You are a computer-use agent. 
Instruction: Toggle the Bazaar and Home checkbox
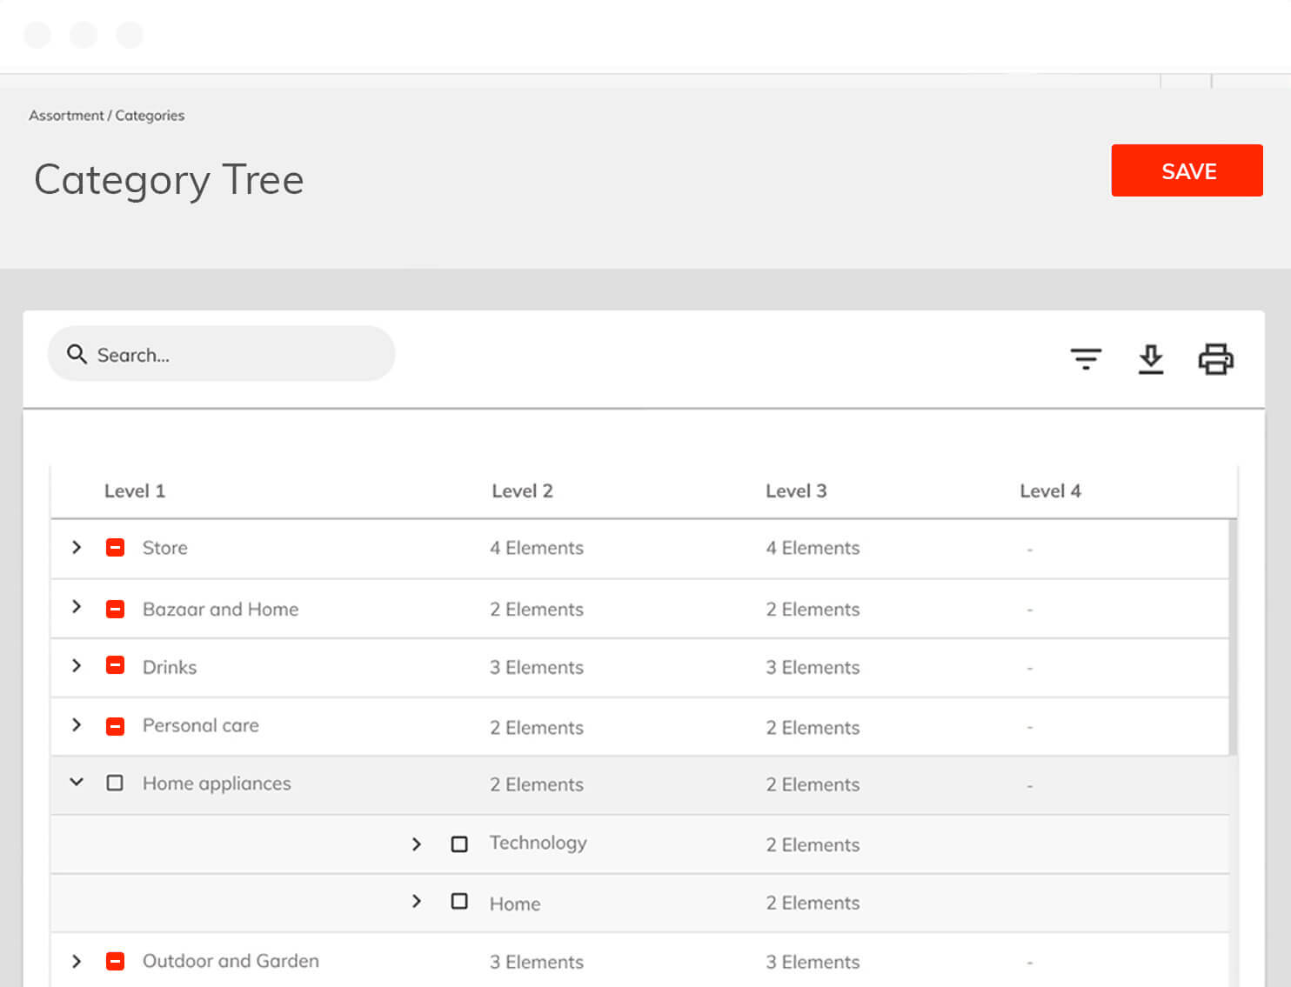click(x=115, y=609)
